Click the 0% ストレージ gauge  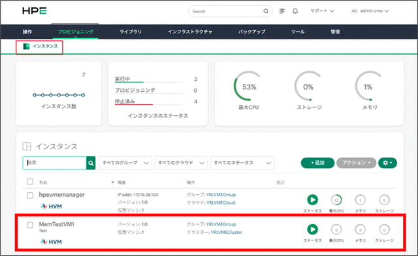[309, 87]
